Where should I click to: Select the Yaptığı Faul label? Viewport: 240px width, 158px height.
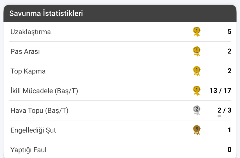(x=28, y=150)
